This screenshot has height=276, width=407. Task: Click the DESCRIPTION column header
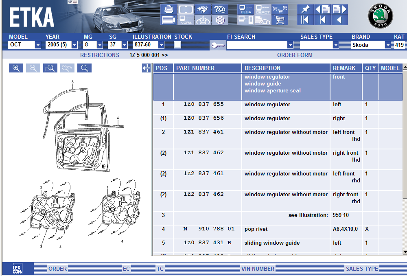tap(286, 68)
